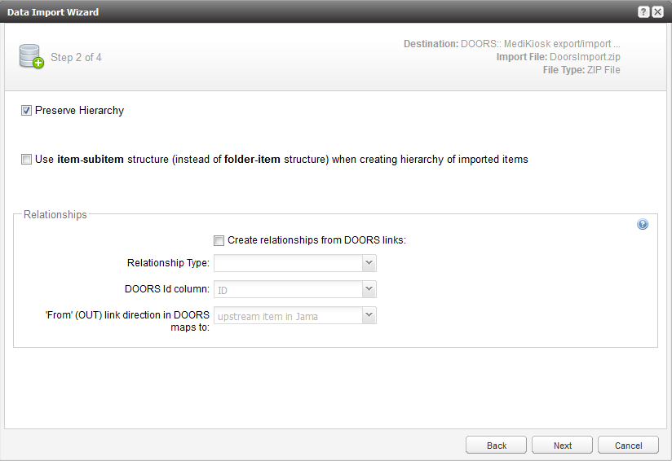The height and width of the screenshot is (461, 672).
Task: Expand the 'From' link direction dropdown arrow
Action: click(369, 315)
